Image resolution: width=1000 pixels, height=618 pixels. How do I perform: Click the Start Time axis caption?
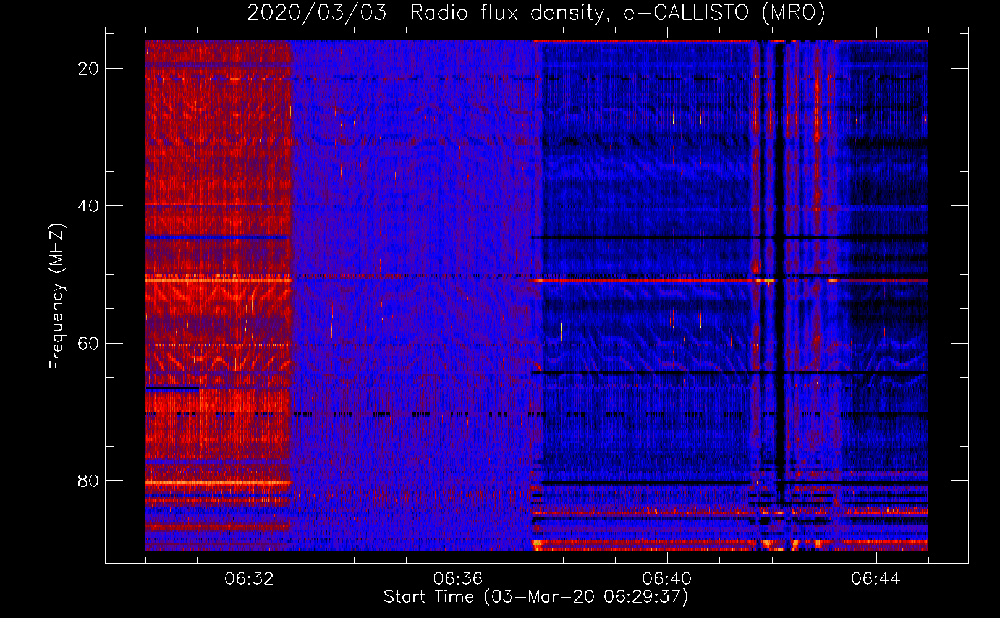[x=536, y=597]
